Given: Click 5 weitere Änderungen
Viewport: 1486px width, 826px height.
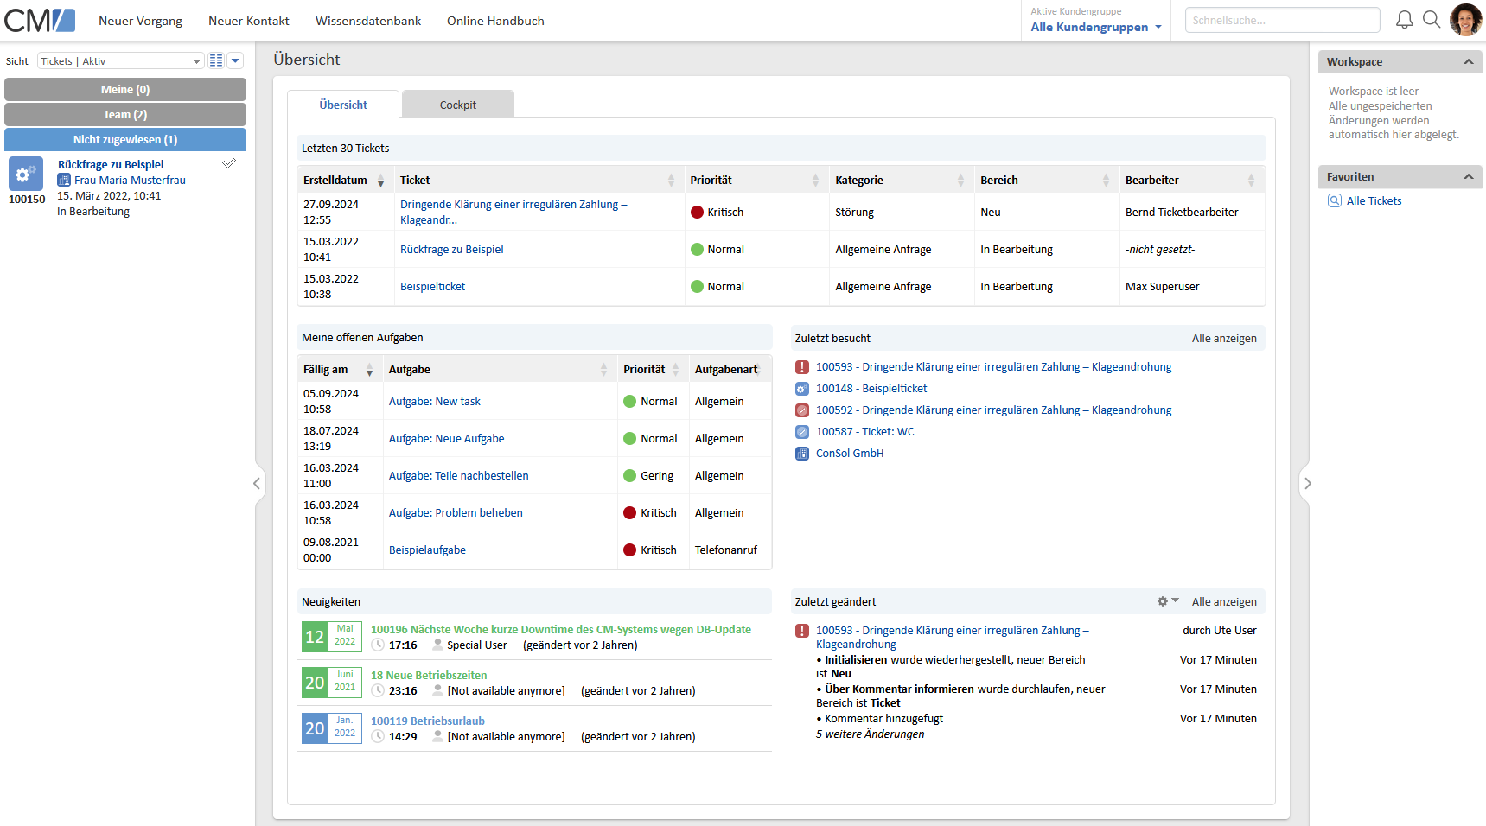Looking at the screenshot, I should (870, 734).
